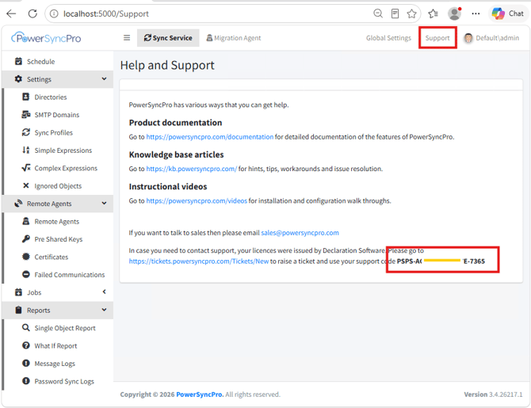Collapse the Settings section chevron

click(104, 79)
